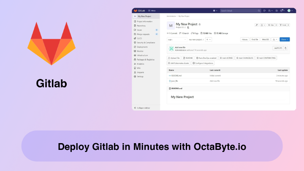Open the 1 Branch link

(x=184, y=33)
